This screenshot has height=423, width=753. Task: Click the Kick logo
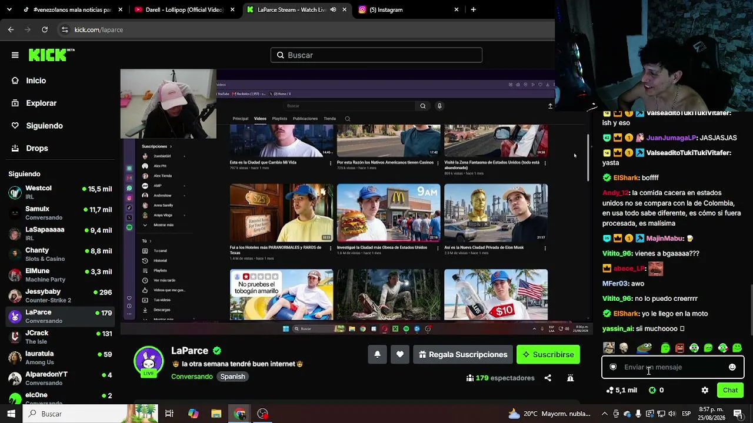click(x=52, y=55)
